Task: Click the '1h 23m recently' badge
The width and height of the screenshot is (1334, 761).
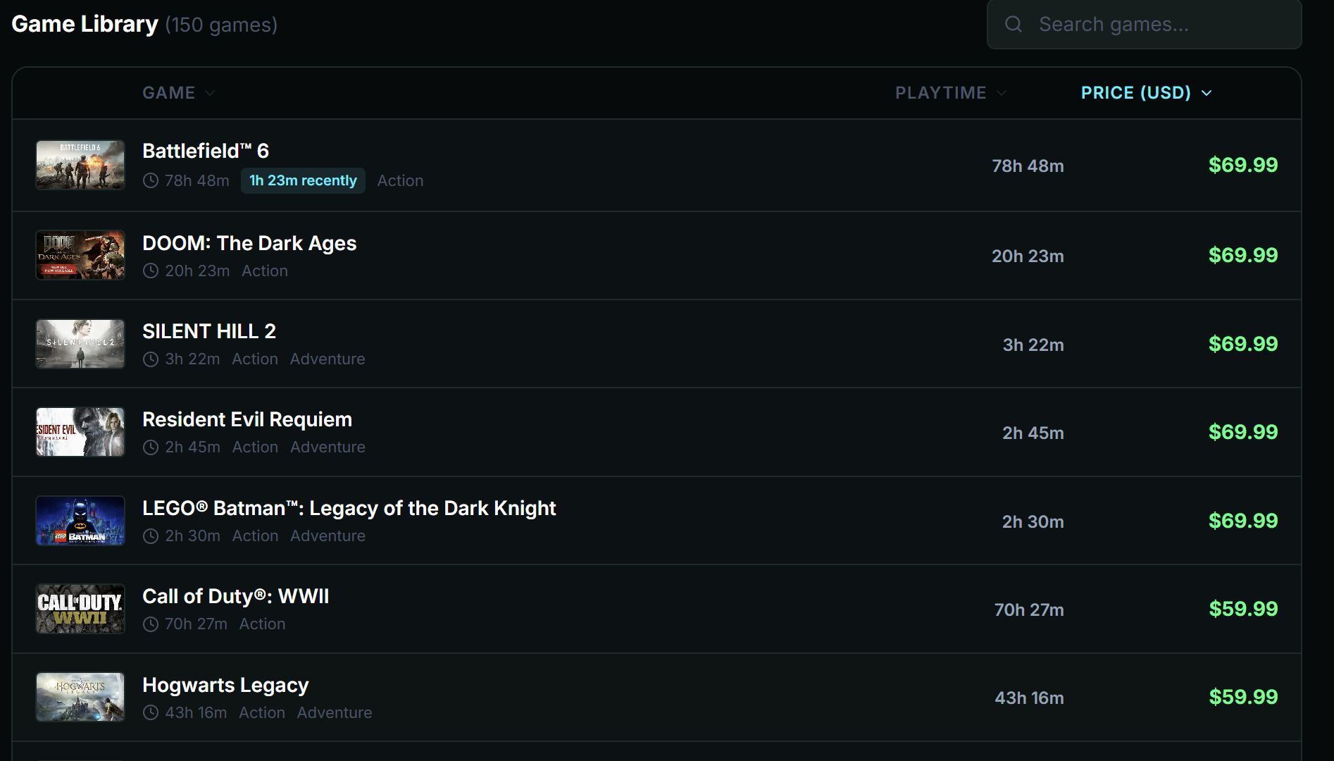Action: pyautogui.click(x=303, y=180)
